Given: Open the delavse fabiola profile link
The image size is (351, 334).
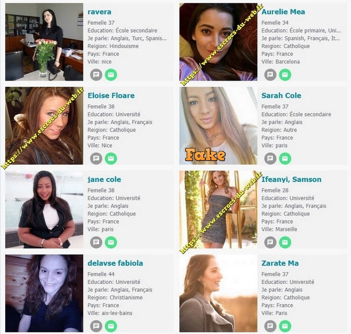Looking at the screenshot, I should (115, 263).
